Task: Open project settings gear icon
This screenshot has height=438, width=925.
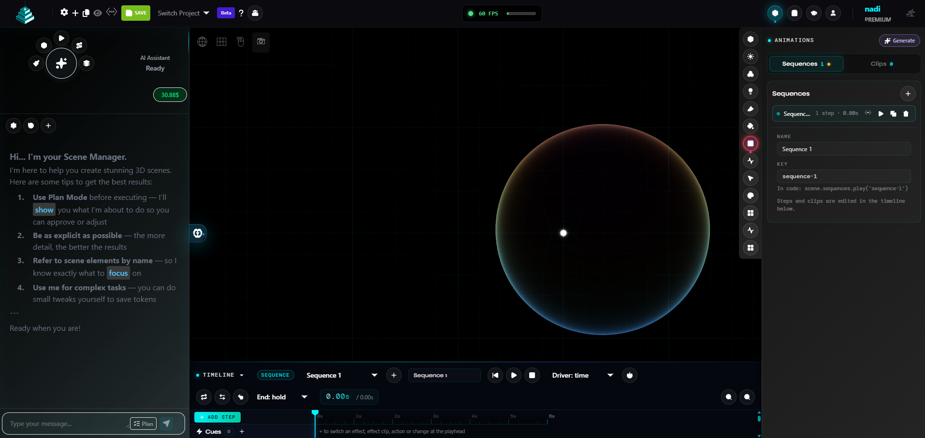Action: [x=64, y=13]
